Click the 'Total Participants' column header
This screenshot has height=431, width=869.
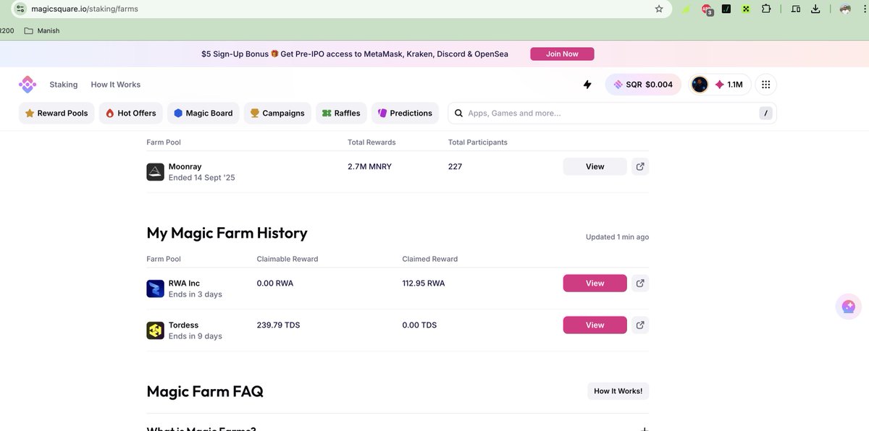[478, 142]
